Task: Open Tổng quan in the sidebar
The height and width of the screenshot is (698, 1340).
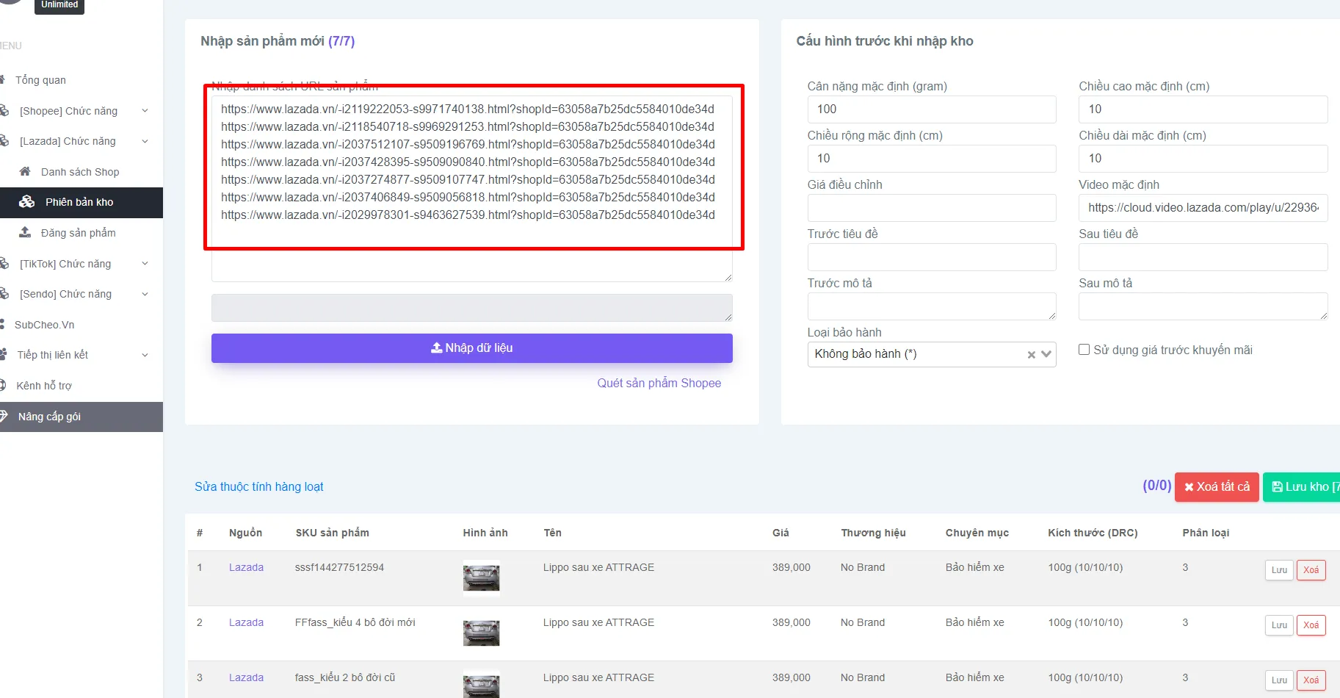Action: coord(82,80)
